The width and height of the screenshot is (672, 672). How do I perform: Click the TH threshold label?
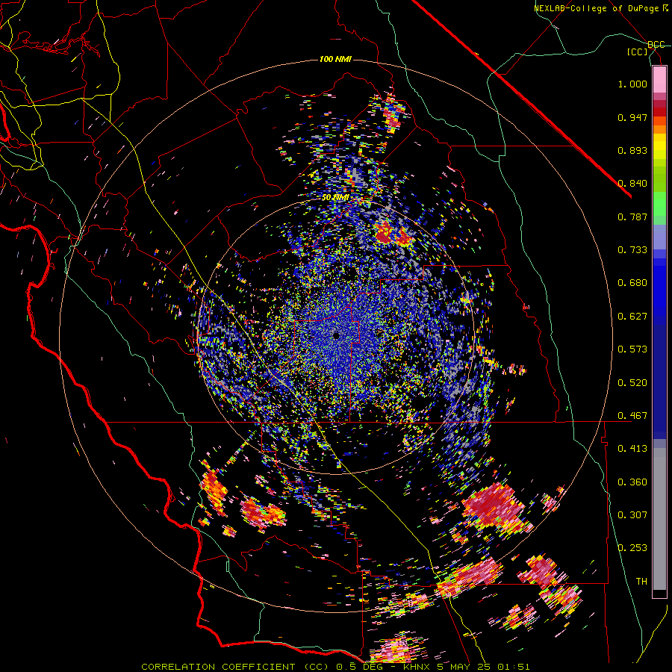click(x=641, y=582)
